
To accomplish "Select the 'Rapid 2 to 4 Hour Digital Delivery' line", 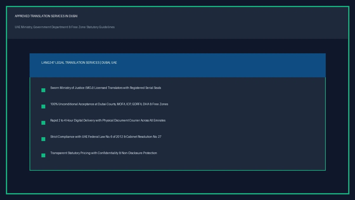I will coord(108,120).
